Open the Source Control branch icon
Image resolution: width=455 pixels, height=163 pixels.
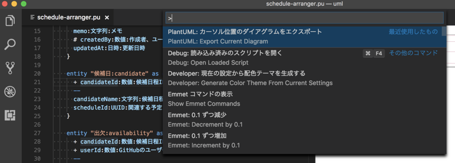[10, 68]
